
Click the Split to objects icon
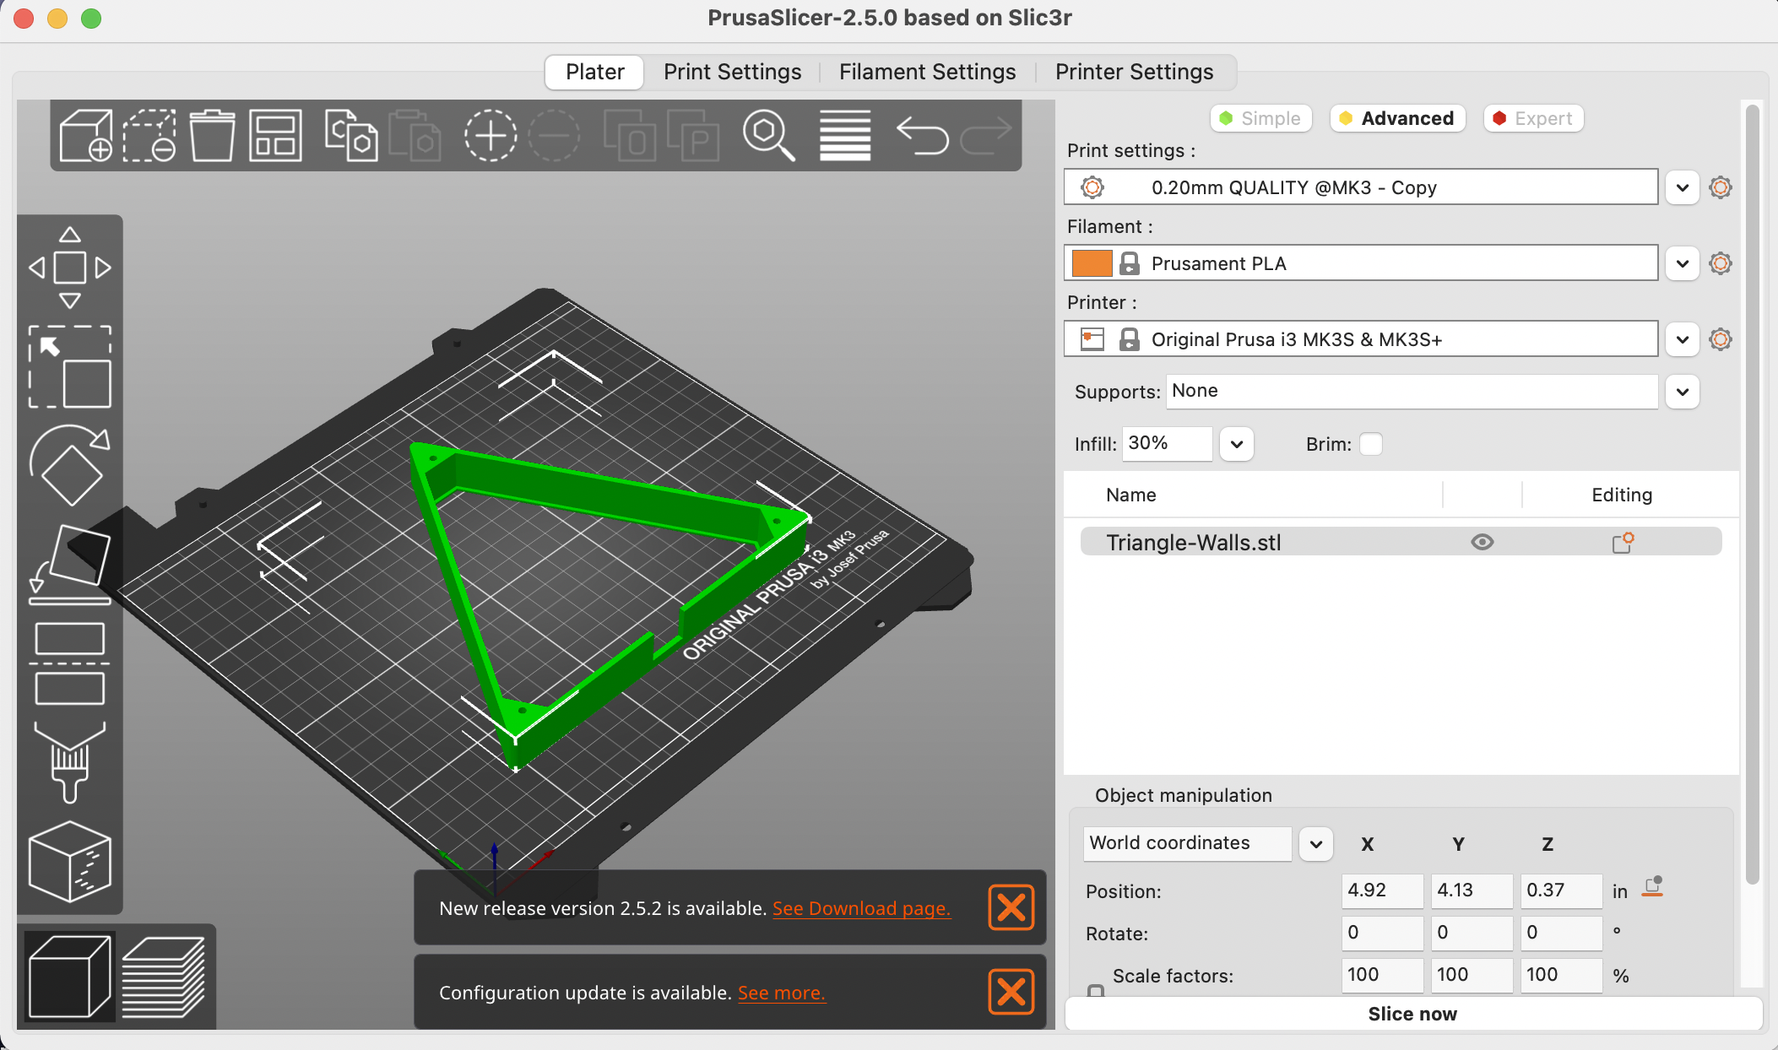tap(629, 135)
